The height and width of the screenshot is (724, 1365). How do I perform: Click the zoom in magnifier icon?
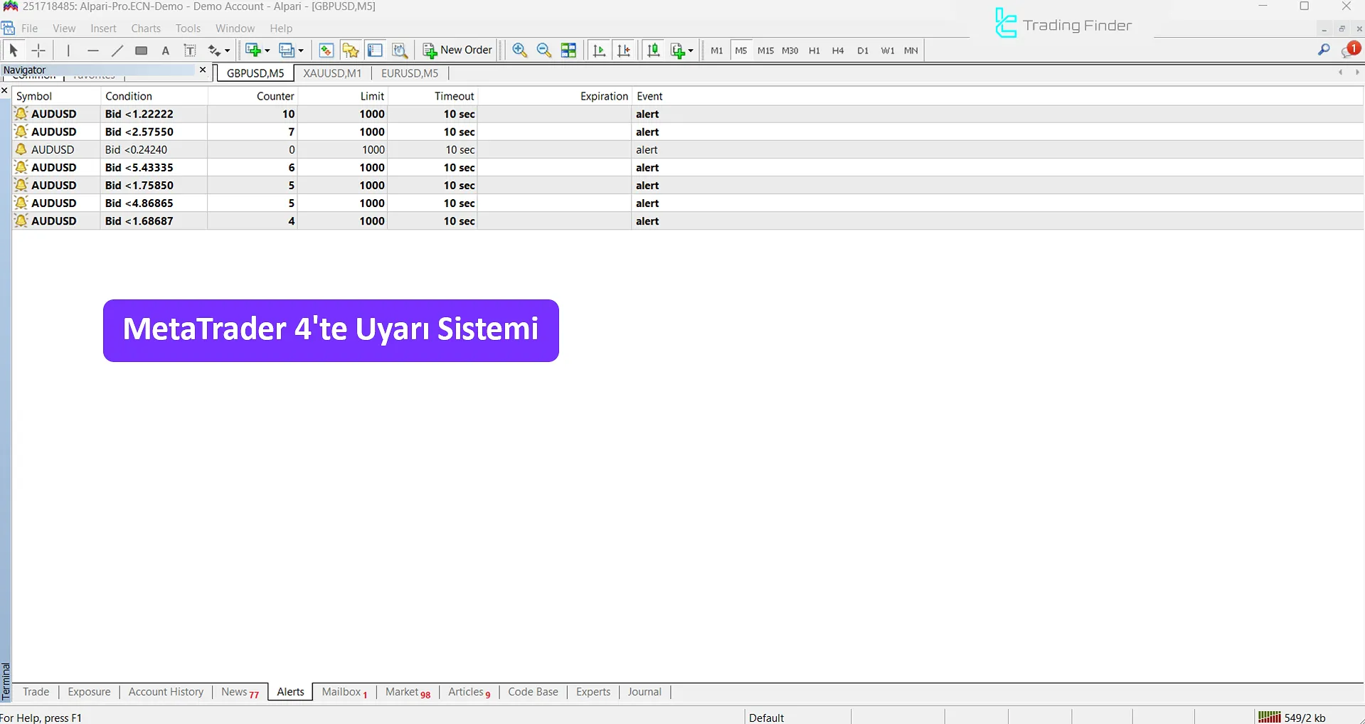click(x=519, y=50)
